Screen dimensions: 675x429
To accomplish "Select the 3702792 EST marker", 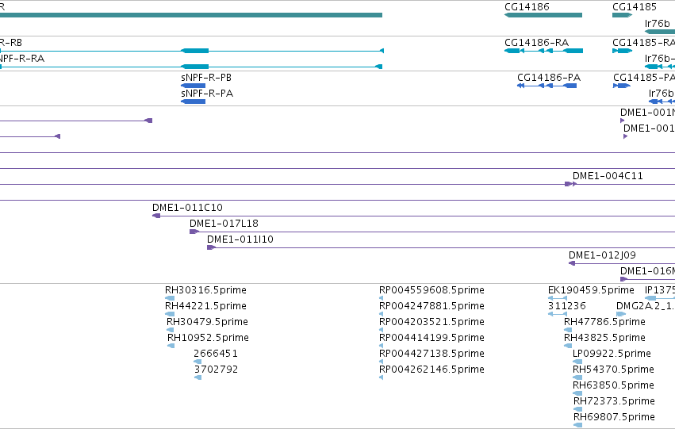I will pos(198,377).
